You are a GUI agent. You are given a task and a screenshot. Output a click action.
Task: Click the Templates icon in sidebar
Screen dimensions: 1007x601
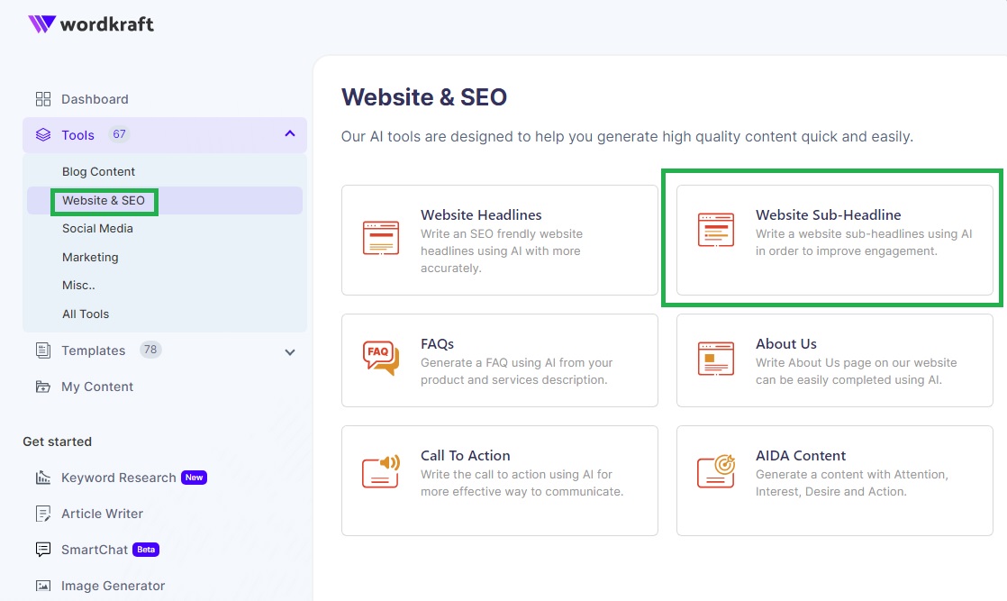42,351
